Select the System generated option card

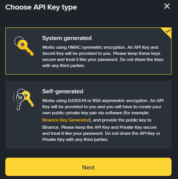coord(88,51)
